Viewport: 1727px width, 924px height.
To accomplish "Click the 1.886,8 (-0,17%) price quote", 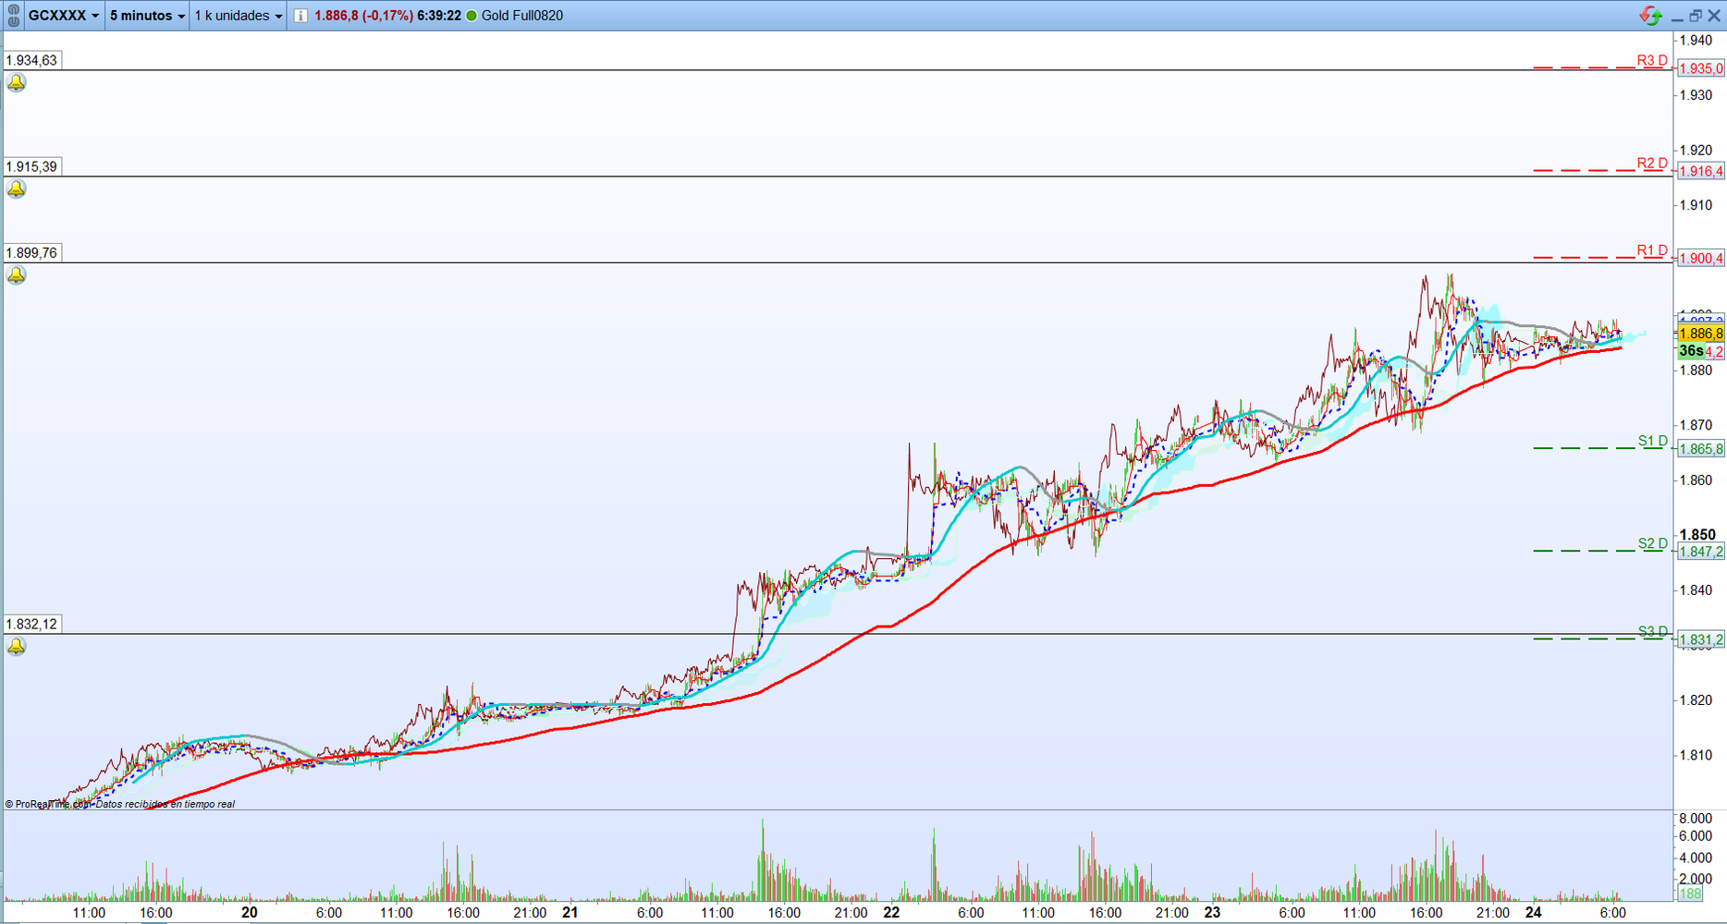I will click(x=363, y=16).
